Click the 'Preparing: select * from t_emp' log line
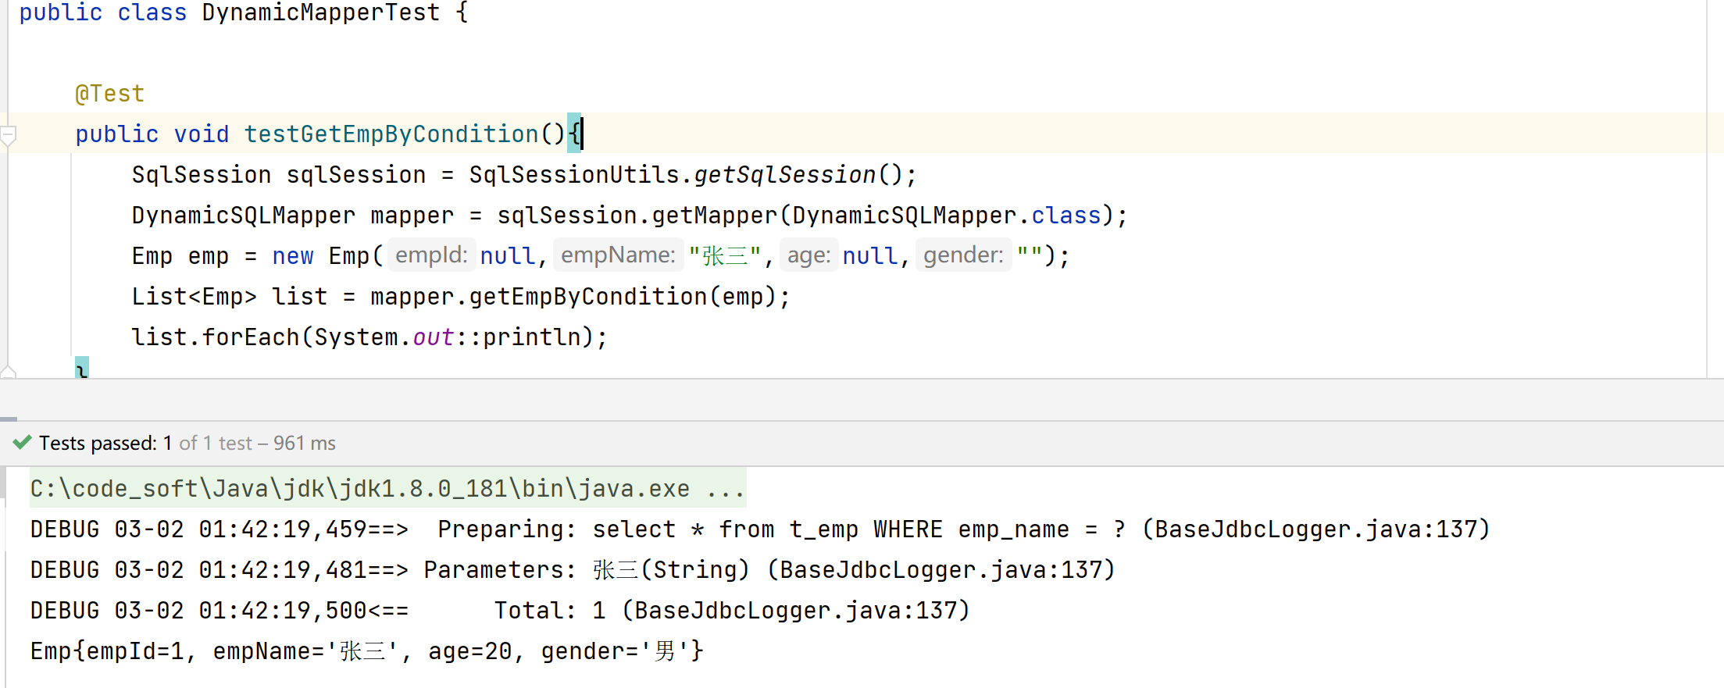The width and height of the screenshot is (1724, 688). click(x=760, y=529)
